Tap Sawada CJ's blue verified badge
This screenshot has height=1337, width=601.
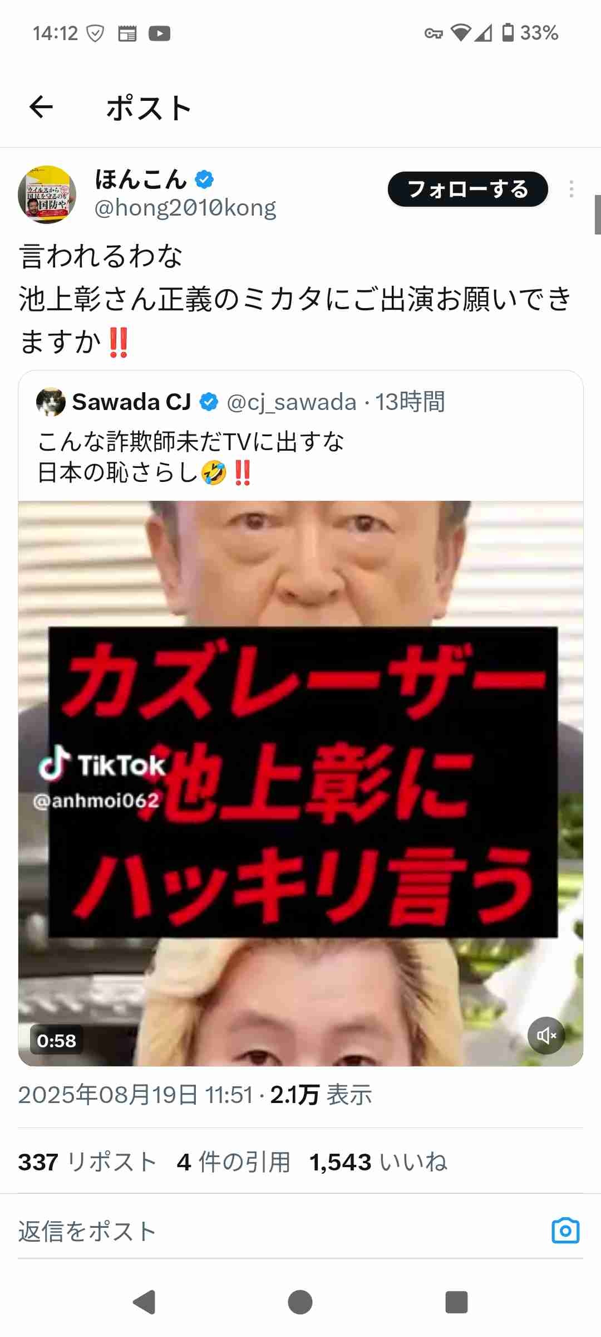(x=209, y=402)
